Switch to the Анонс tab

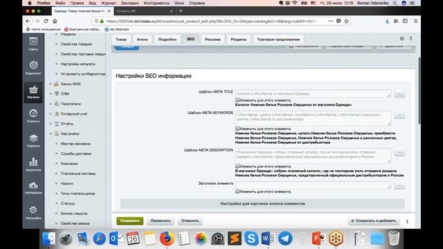[143, 39]
